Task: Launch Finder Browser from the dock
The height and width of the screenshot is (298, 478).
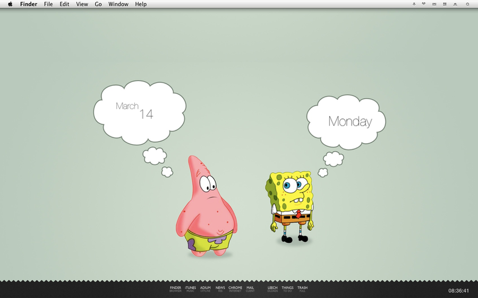Action: pos(175,289)
